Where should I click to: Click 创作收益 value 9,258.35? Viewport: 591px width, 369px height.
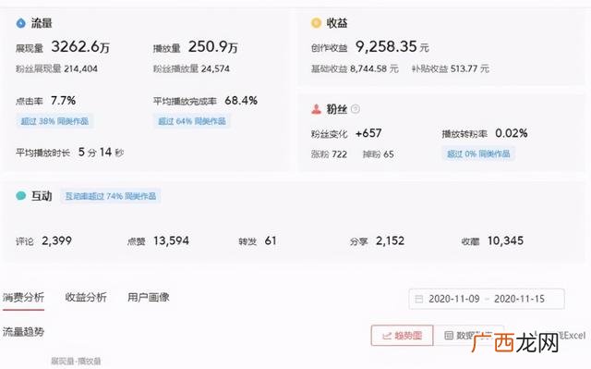pos(386,47)
